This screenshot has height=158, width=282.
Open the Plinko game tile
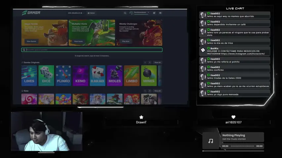[63, 76]
